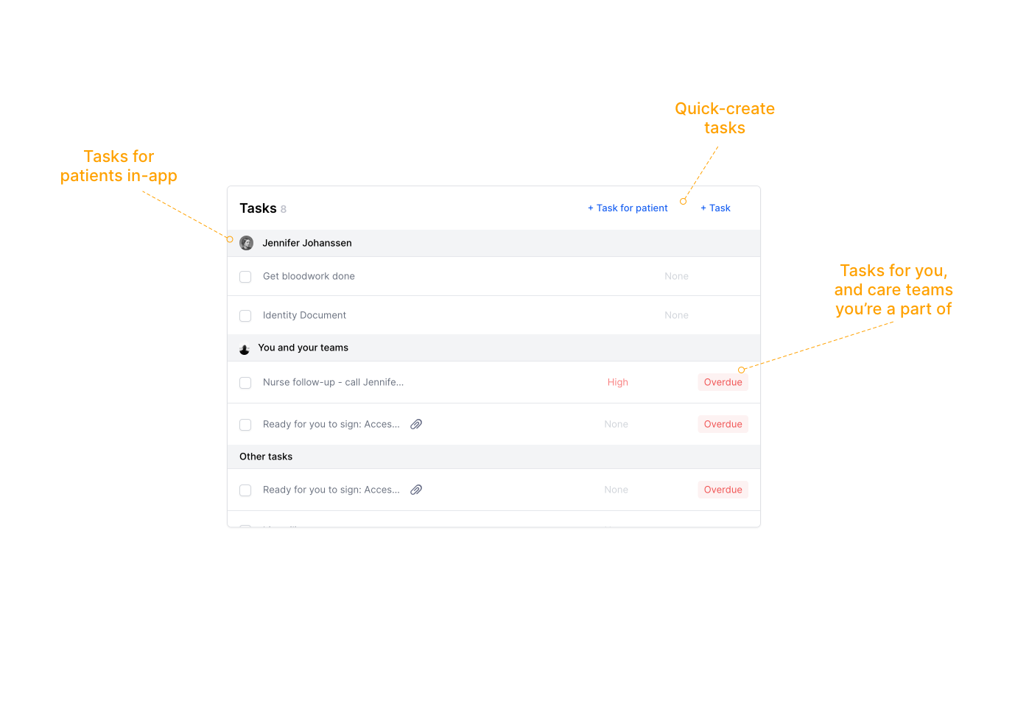Open the High priority dropdown for Nurse follow-up
Image resolution: width=1015 pixels, height=712 pixels.
[617, 382]
